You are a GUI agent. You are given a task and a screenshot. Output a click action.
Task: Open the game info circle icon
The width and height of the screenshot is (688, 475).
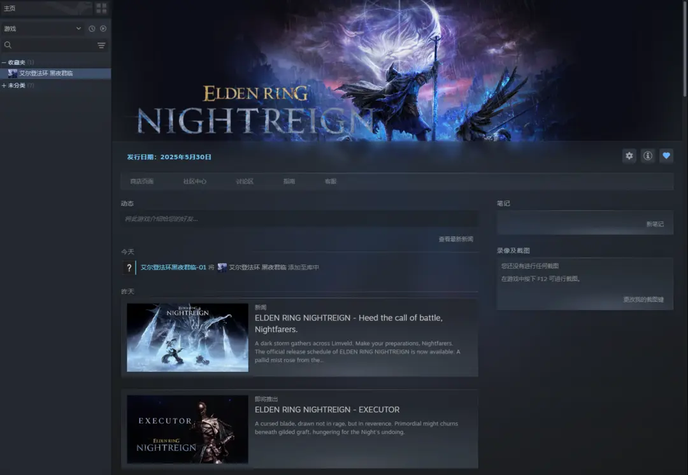(648, 156)
